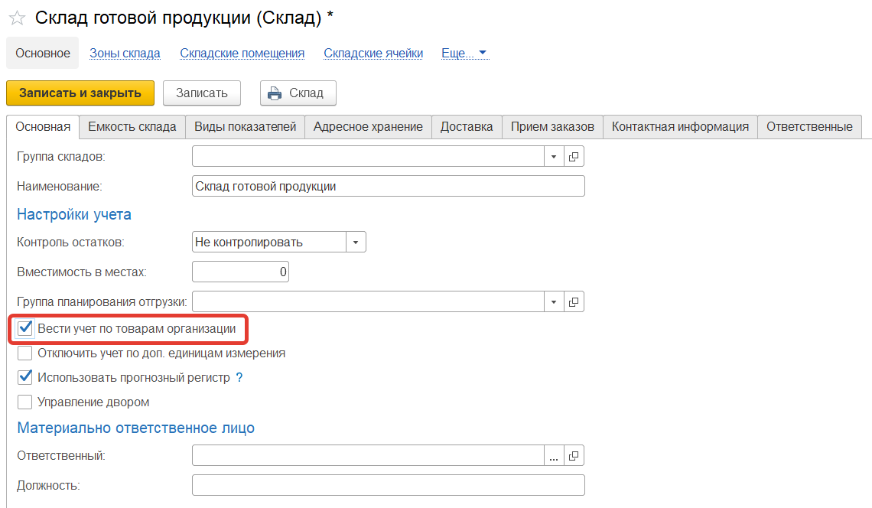The image size is (872, 508).
Task: Uncheck Вести учет по товарам организации
Action: click(x=25, y=330)
